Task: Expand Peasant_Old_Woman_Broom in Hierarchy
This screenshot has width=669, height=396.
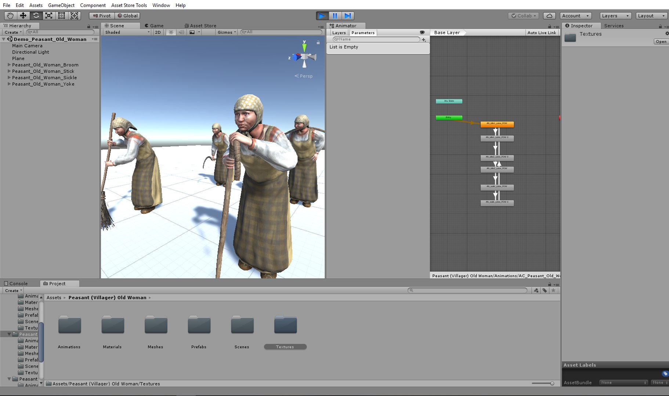Action: tap(9, 65)
